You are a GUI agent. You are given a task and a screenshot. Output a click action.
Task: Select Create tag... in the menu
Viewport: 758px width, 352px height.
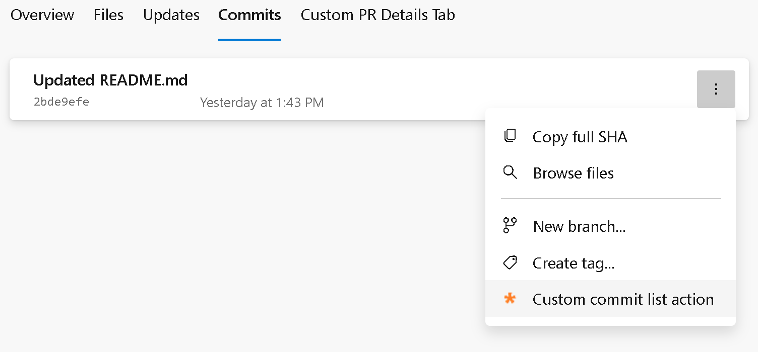coord(573,263)
